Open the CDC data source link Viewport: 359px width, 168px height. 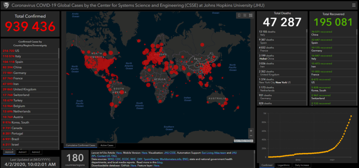[118, 159]
